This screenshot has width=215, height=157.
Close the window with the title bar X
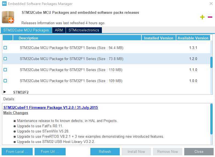[211, 4]
